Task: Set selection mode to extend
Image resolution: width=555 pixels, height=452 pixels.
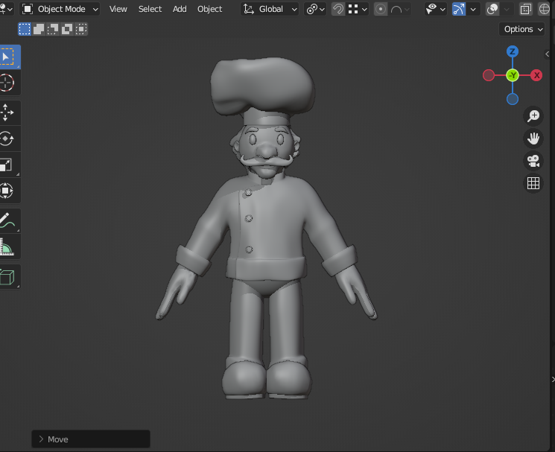Action: (39, 29)
